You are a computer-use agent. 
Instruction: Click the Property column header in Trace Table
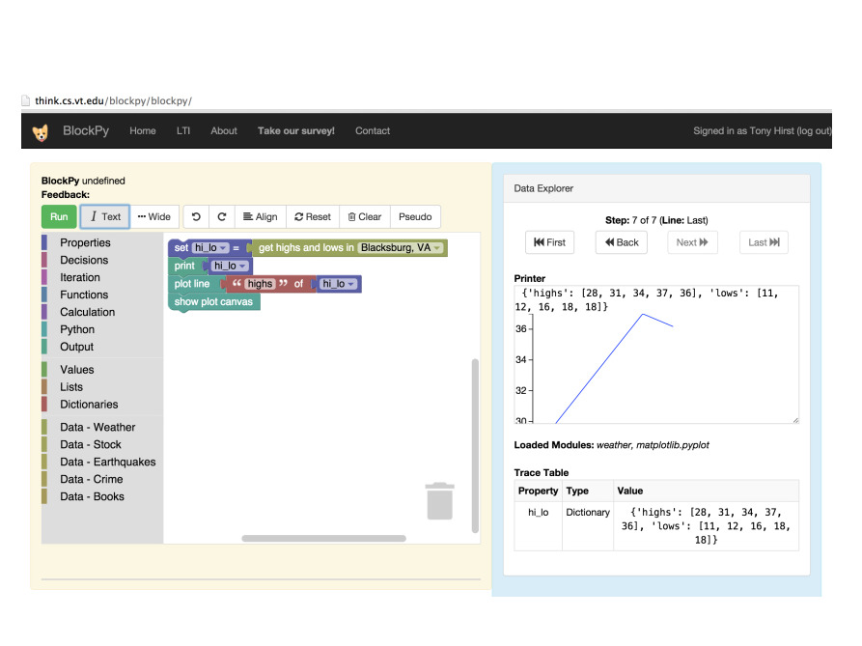tap(539, 491)
